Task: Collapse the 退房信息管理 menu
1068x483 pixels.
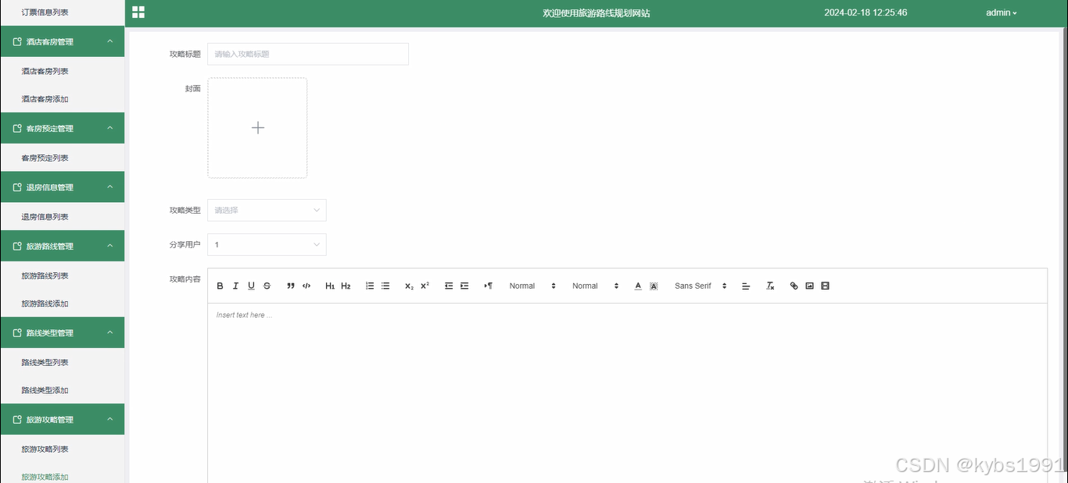Action: (x=62, y=187)
